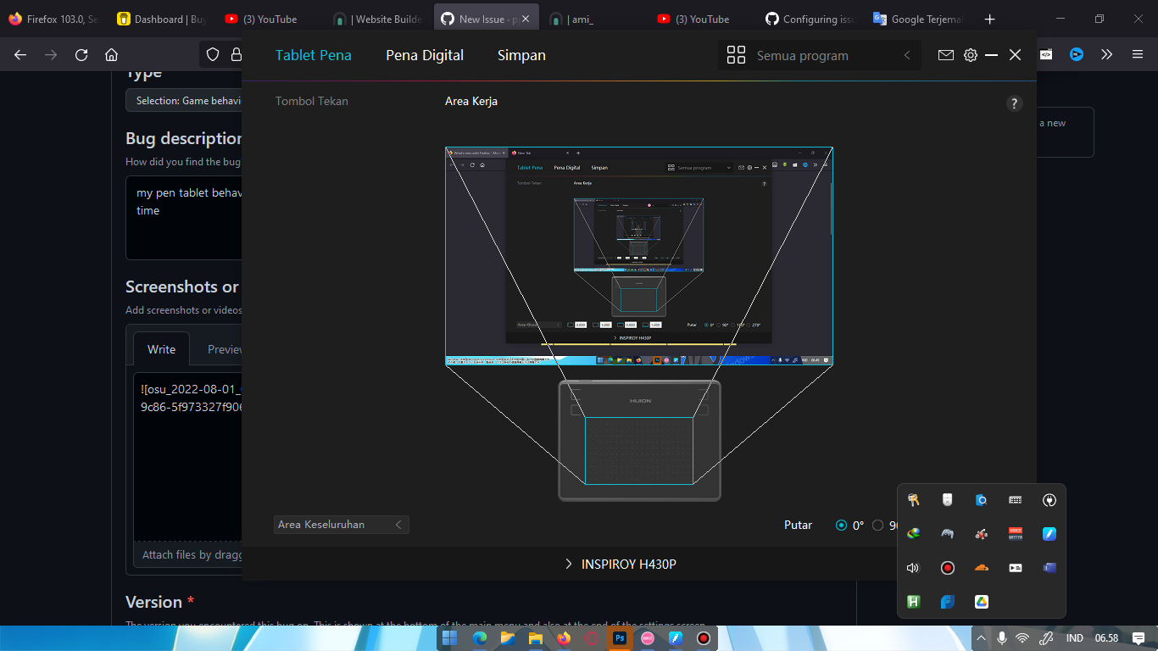
Task: Open the Semua program dropdown
Action: point(819,54)
